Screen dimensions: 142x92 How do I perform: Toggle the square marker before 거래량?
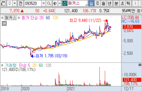(2, 65)
